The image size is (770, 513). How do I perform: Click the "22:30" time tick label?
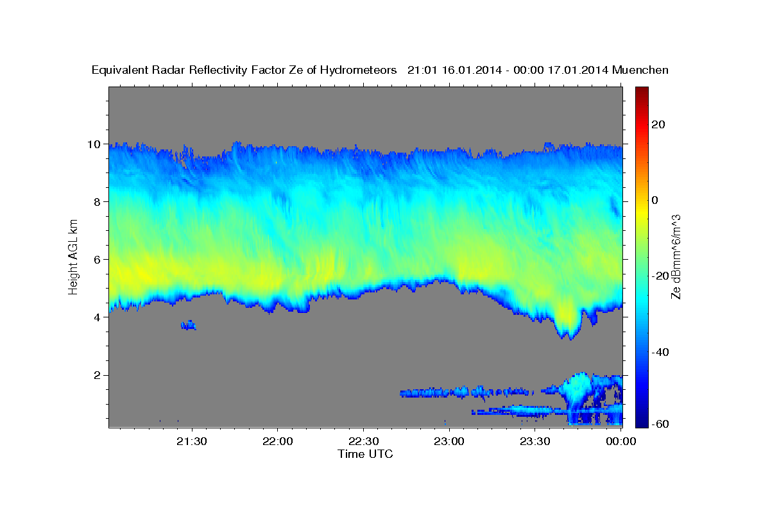(x=363, y=441)
